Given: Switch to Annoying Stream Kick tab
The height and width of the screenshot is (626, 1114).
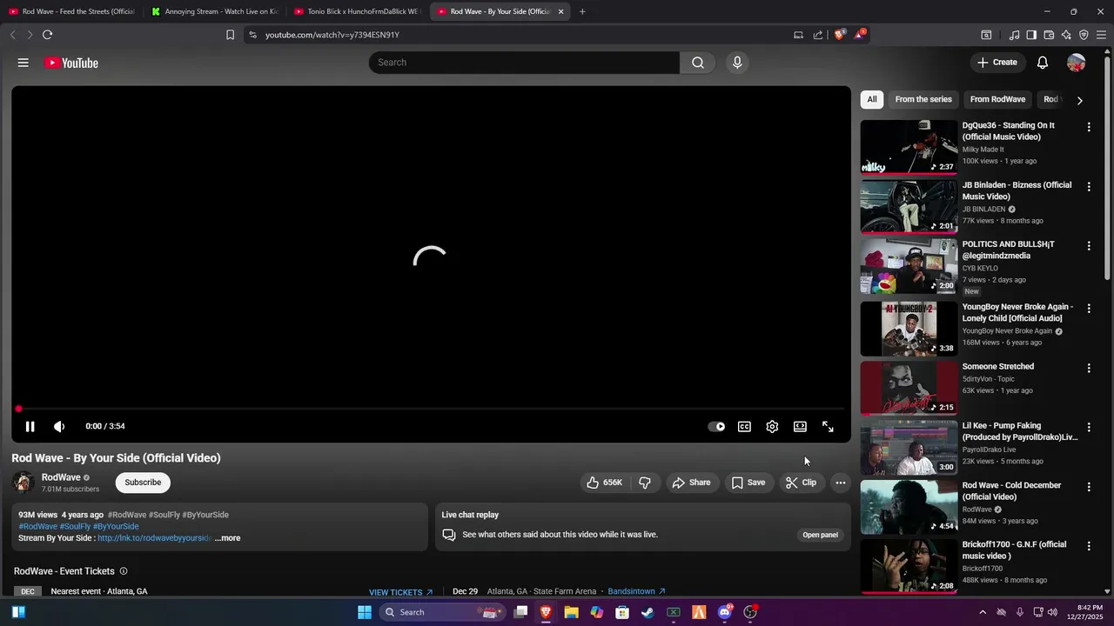Looking at the screenshot, I should tap(214, 11).
